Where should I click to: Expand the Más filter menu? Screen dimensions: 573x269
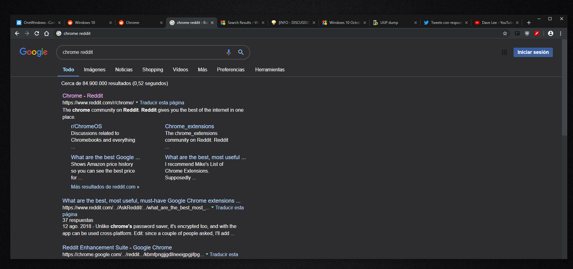coord(202,70)
